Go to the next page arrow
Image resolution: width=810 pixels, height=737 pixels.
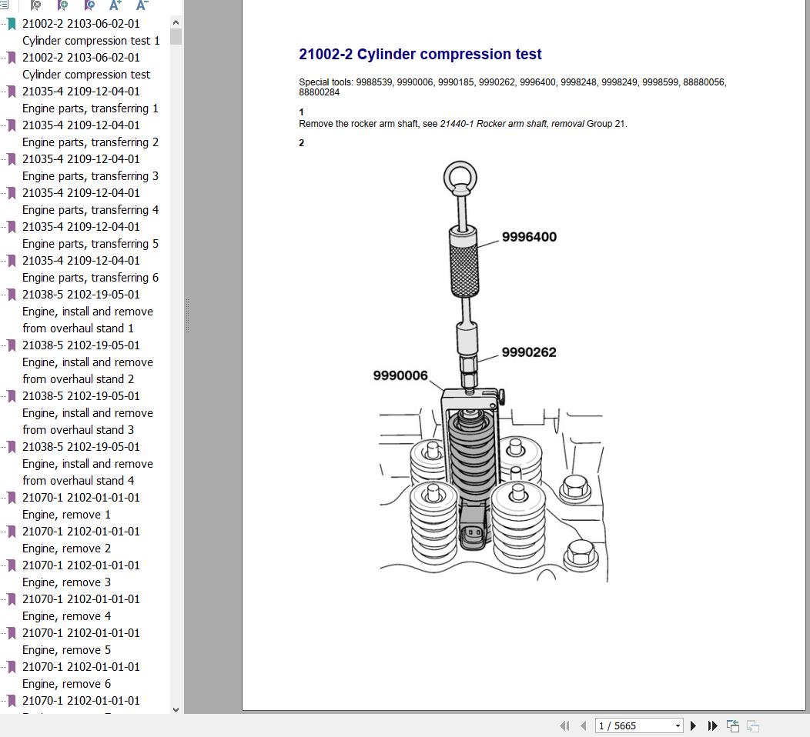coord(693,725)
